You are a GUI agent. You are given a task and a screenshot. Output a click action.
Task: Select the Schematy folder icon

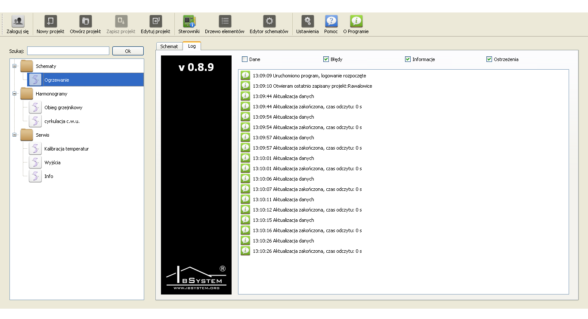(27, 66)
